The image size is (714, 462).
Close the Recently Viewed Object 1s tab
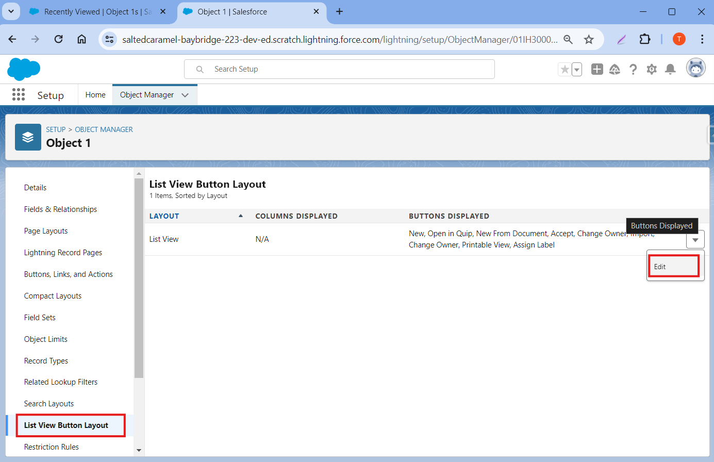pos(163,11)
